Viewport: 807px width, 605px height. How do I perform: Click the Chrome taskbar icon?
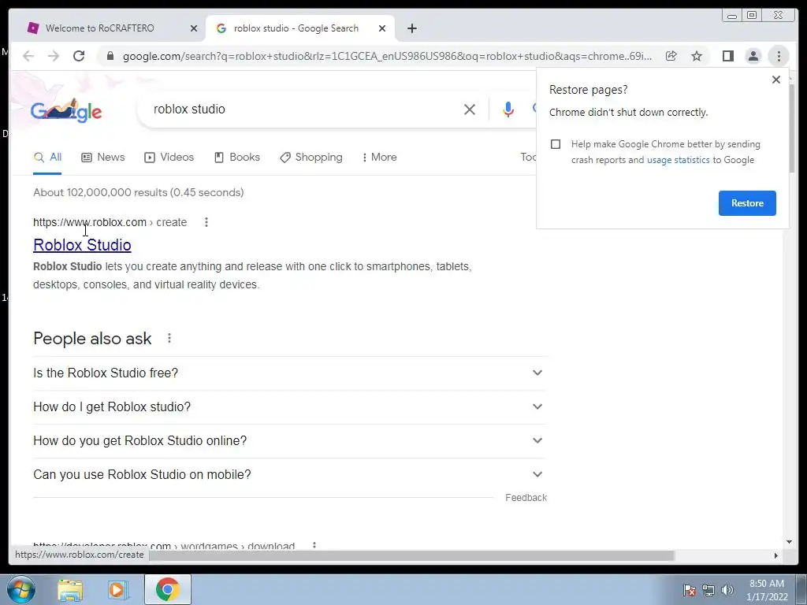[168, 589]
